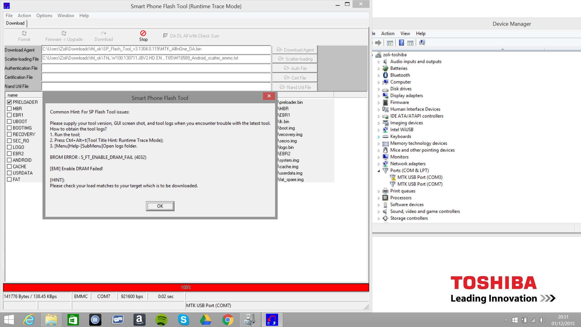This screenshot has width=581, height=327.
Task: Click the Download Agent browse button
Action: coord(295,50)
